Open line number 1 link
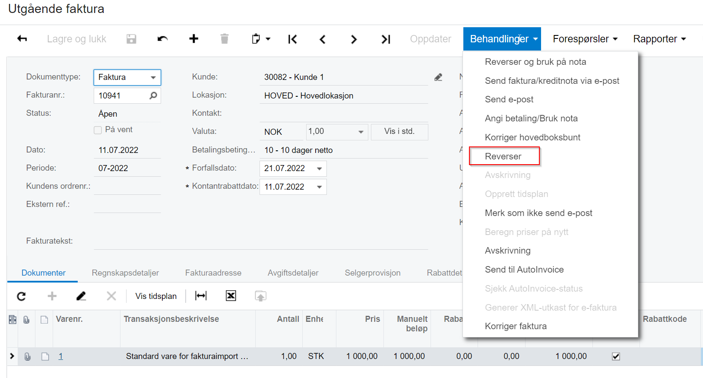Screen dimensions: 703x378 (61, 356)
